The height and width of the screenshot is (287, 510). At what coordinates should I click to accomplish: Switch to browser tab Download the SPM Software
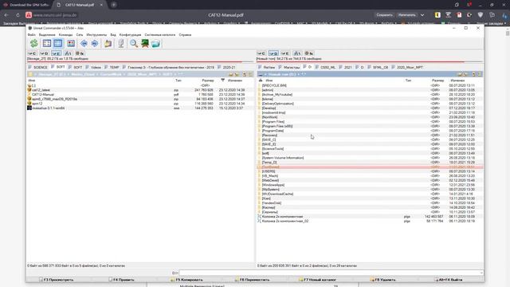26,5
